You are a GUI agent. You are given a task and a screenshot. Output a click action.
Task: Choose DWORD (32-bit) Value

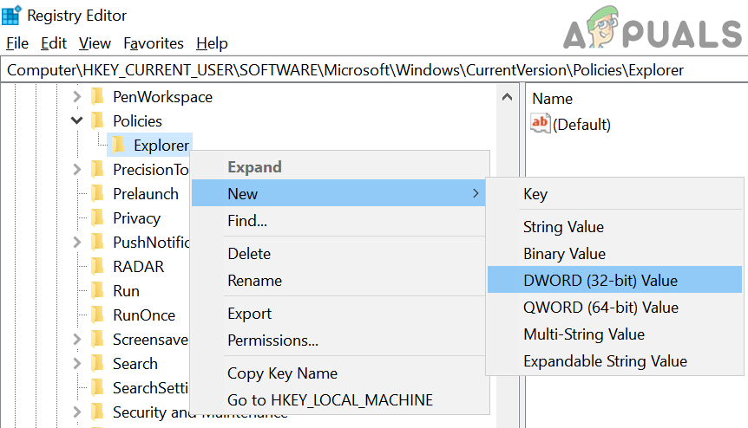pos(600,280)
